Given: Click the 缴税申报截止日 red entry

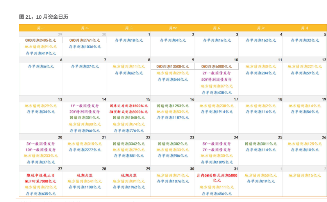Looking at the screenshot, I should point(41,175).
